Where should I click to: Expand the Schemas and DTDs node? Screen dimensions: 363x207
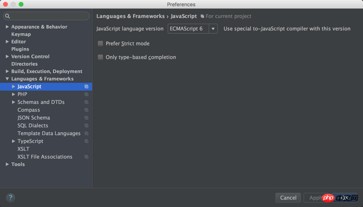(14, 102)
